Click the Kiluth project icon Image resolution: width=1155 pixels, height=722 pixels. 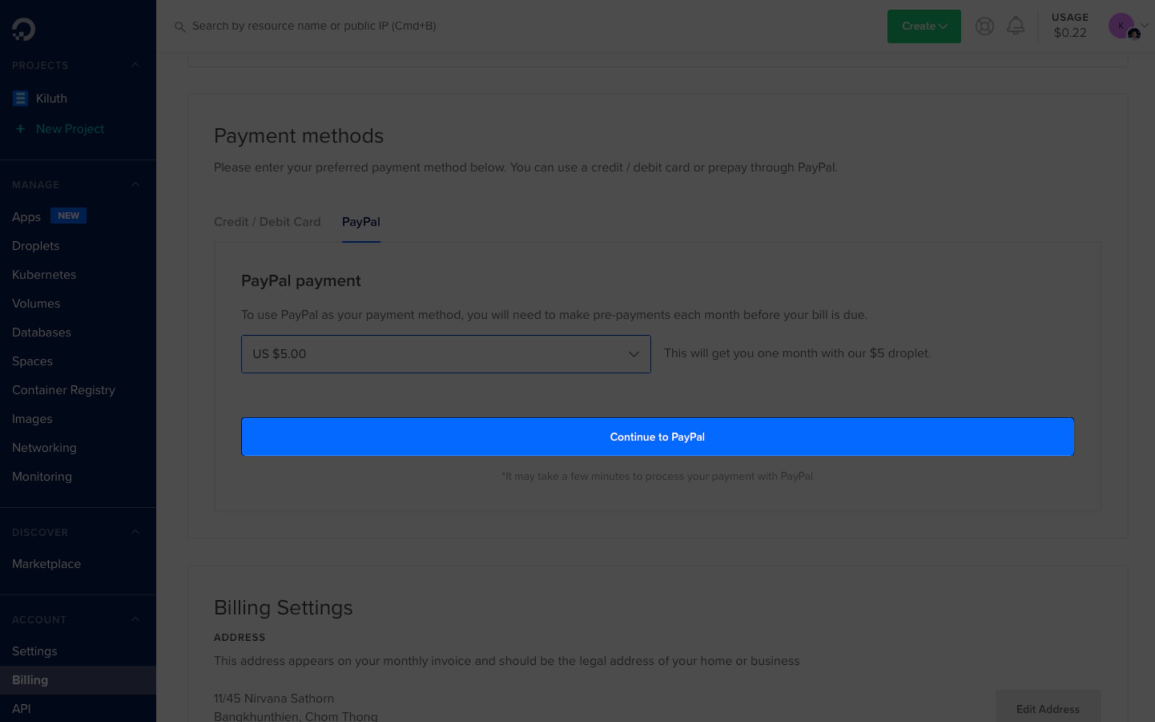pos(20,98)
